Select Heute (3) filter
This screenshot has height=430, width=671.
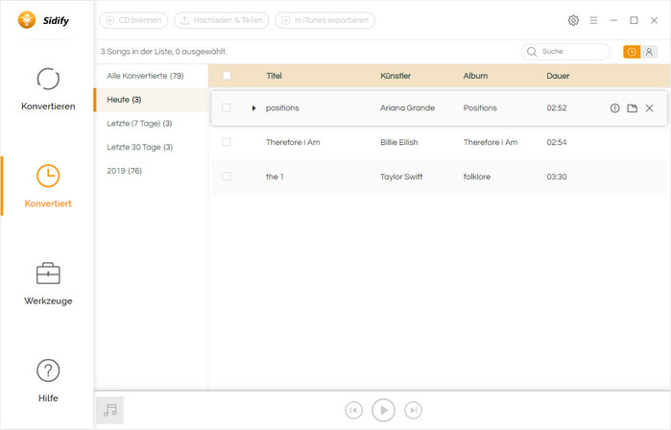[151, 100]
